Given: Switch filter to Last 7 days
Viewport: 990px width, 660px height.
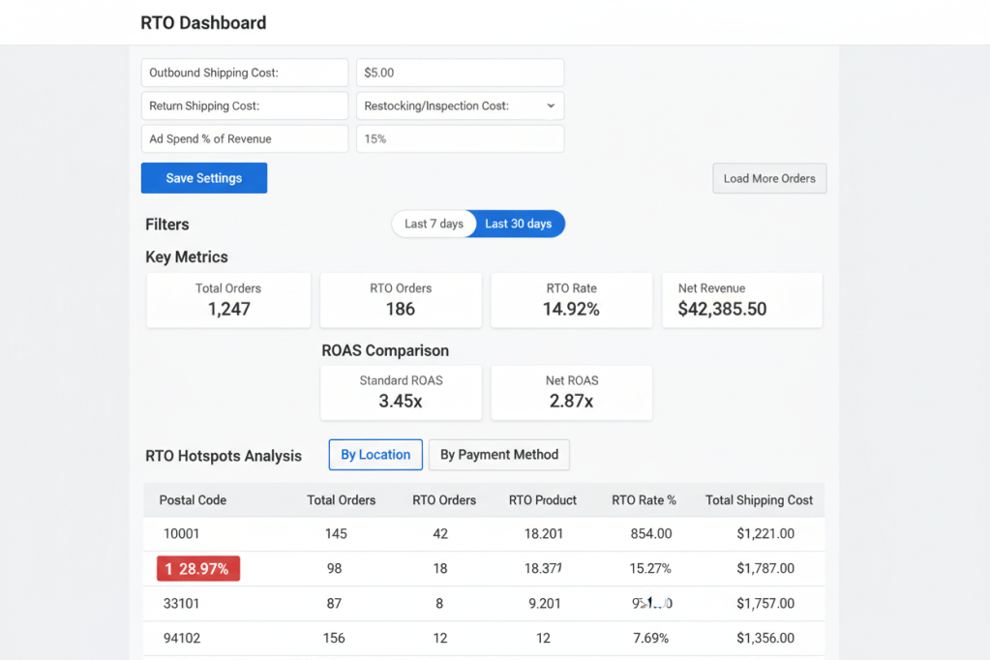Looking at the screenshot, I should click(x=434, y=224).
